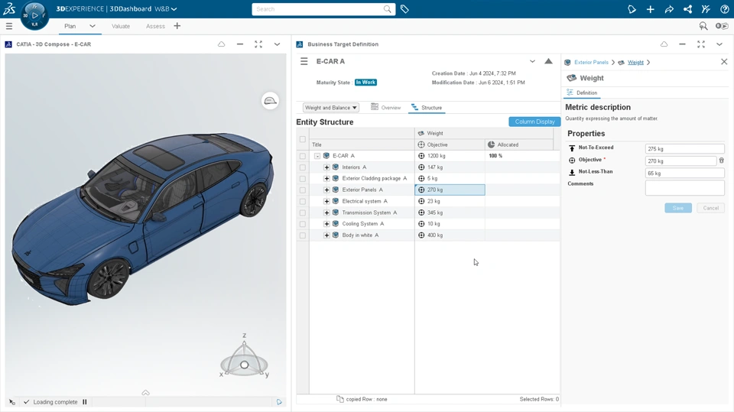Click the search magnifier icon
The height and width of the screenshot is (412, 734).
coord(387,9)
